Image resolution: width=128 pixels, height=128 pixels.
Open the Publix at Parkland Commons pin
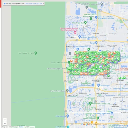(x=96, y=17)
